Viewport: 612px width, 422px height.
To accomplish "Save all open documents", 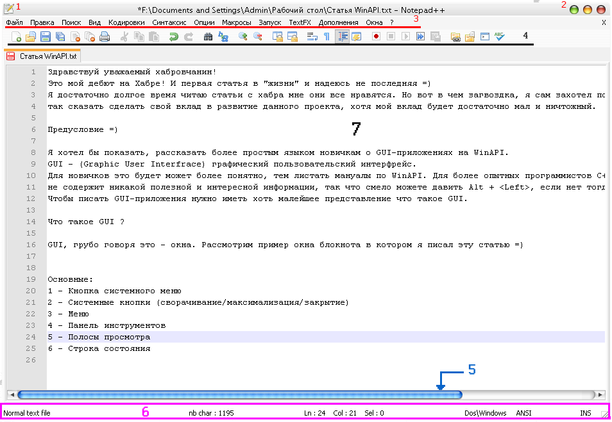I will point(60,37).
